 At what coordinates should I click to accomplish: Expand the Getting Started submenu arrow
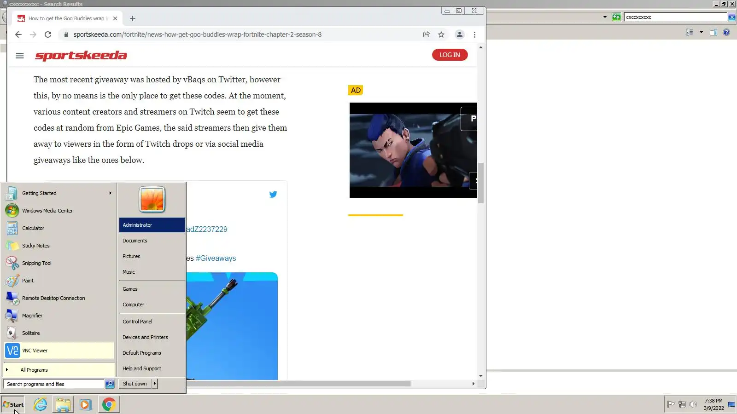click(110, 193)
